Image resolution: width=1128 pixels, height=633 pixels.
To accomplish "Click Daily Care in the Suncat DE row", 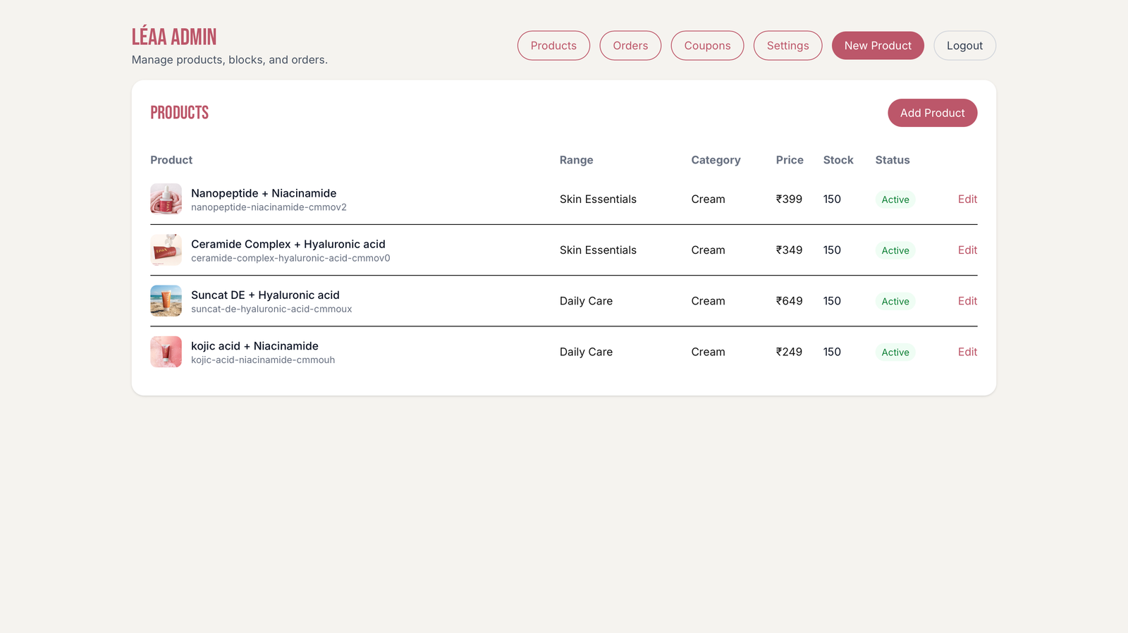I will click(x=586, y=301).
